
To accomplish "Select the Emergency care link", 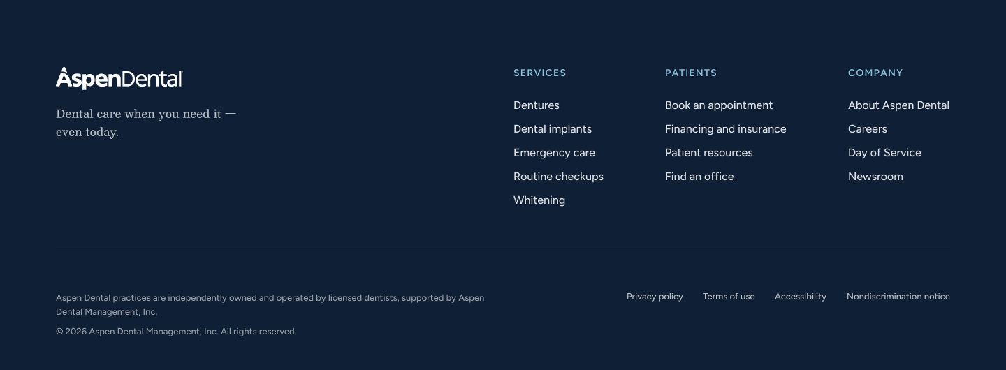I will coord(554,153).
